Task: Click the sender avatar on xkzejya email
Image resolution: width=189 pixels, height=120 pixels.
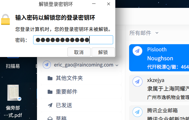Action: tap(137, 81)
